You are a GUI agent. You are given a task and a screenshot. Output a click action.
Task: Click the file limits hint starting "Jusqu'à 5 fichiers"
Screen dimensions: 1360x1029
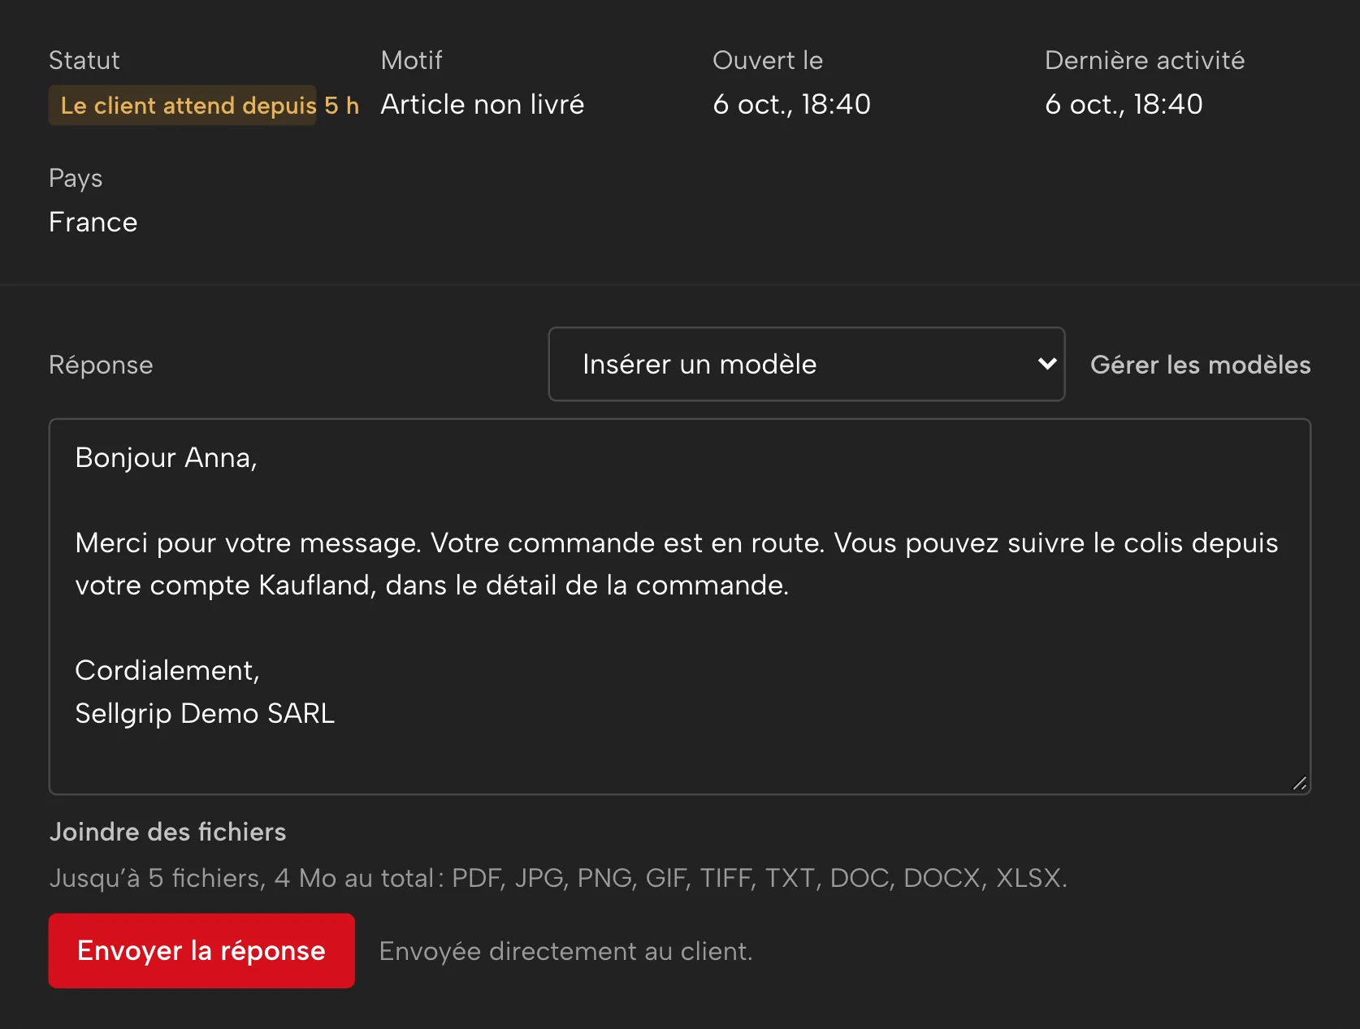[x=558, y=878]
